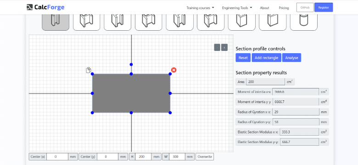The image size is (358, 165).
Task: Open the About page
Action: [x=264, y=8]
